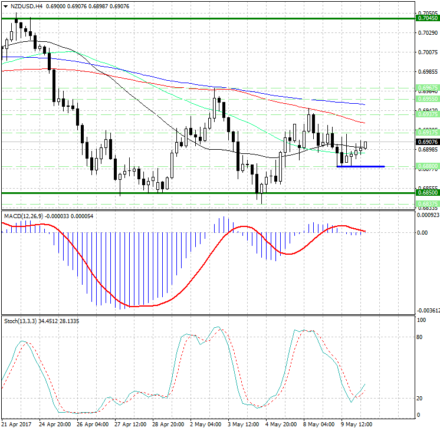Select the 0.68500 support price label
Screen dimensions: 440x431
pos(427,193)
